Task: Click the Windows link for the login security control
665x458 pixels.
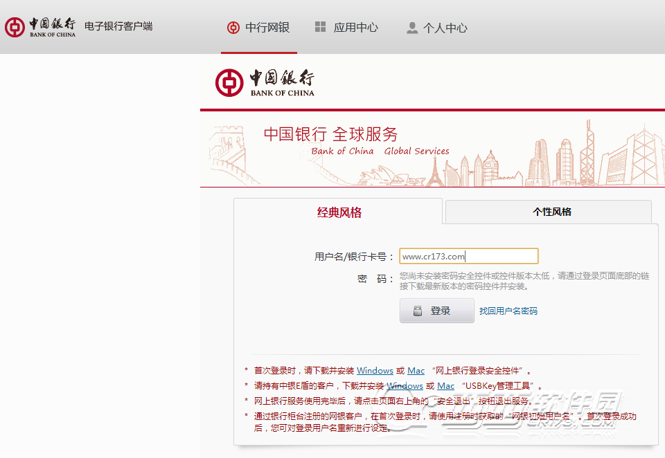Action: [x=374, y=370]
